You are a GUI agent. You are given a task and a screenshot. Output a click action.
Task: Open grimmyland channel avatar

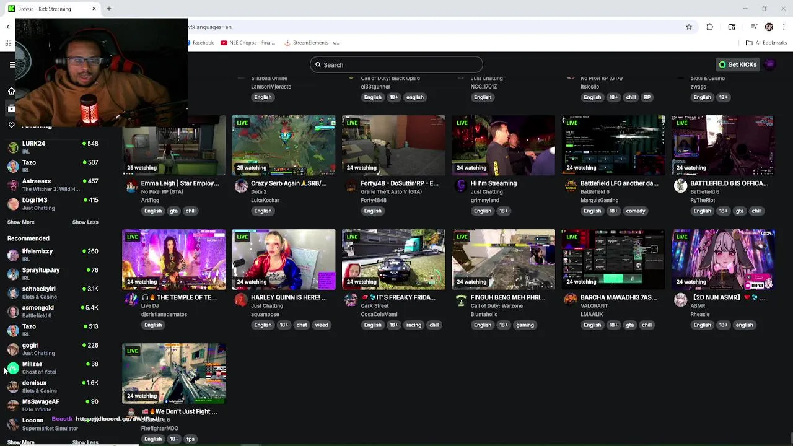coord(461,187)
